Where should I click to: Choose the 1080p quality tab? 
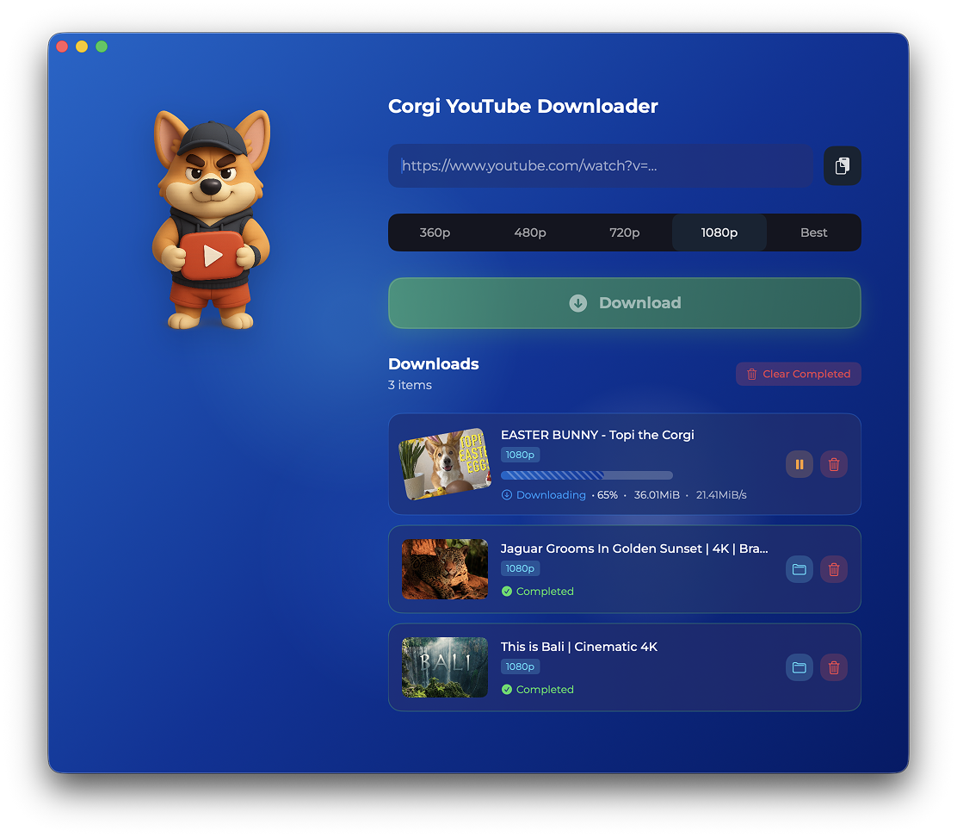[719, 232]
